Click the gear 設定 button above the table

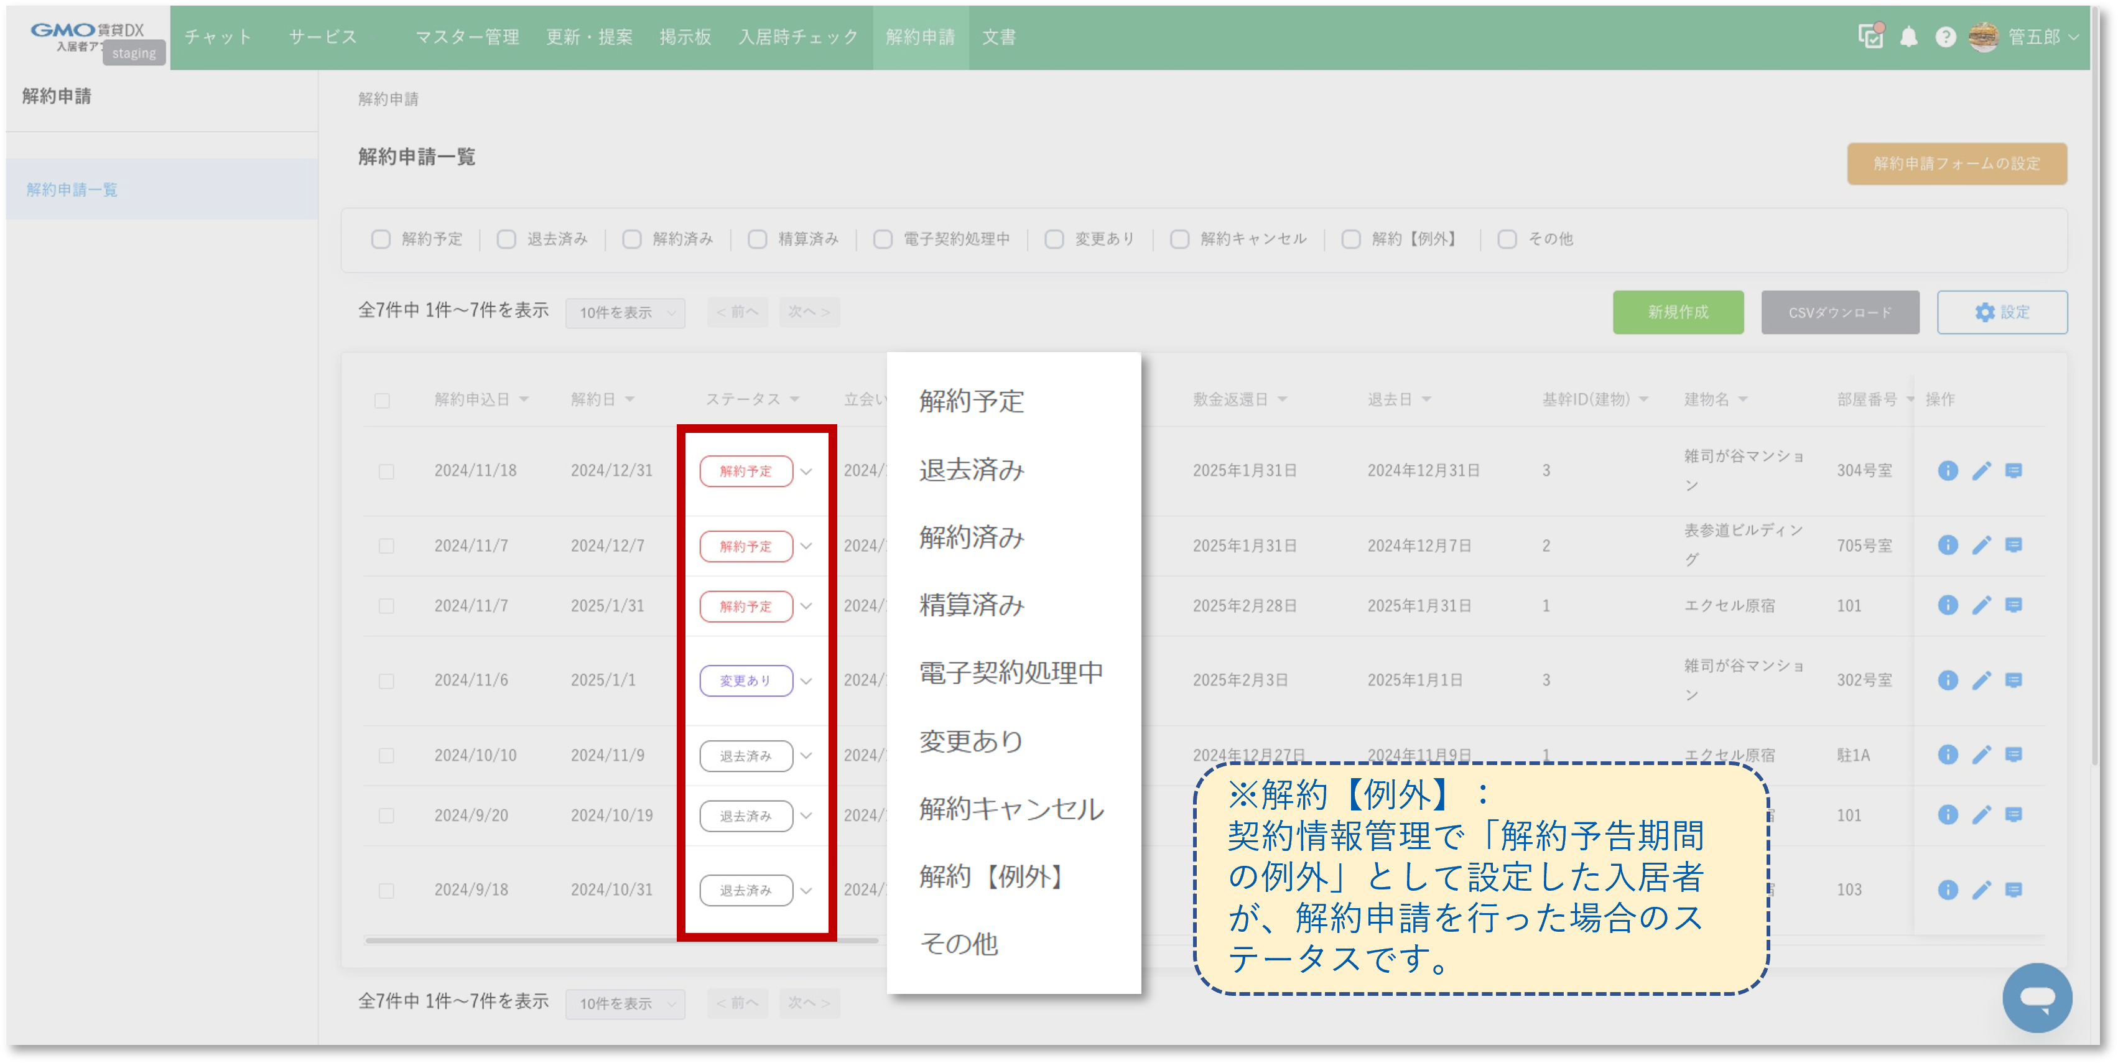(x=2002, y=312)
